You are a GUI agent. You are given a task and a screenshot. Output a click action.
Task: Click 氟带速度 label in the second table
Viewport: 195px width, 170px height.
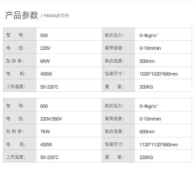pos(114,119)
